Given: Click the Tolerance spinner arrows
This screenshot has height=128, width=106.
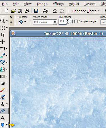Looking at the screenshot, I should point(67,21).
